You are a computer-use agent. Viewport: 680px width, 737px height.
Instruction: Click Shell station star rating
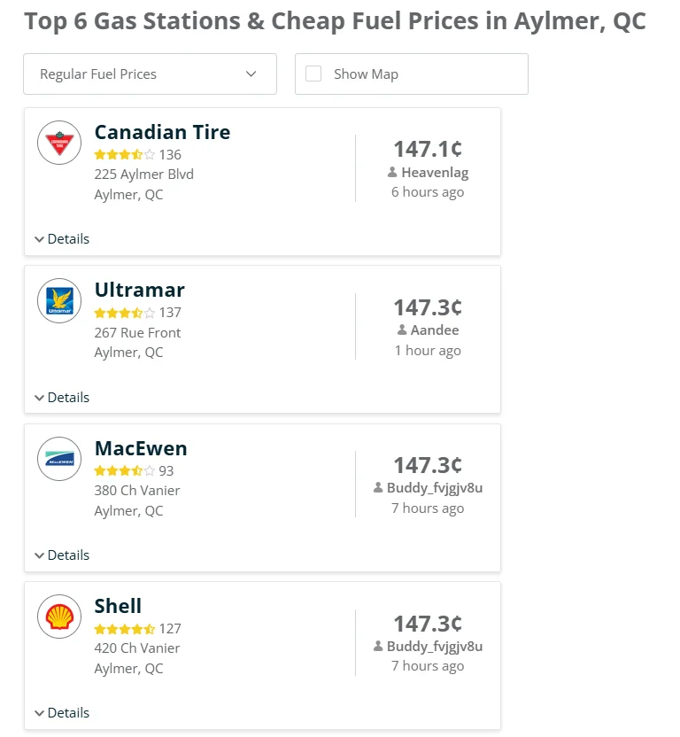coord(125,629)
